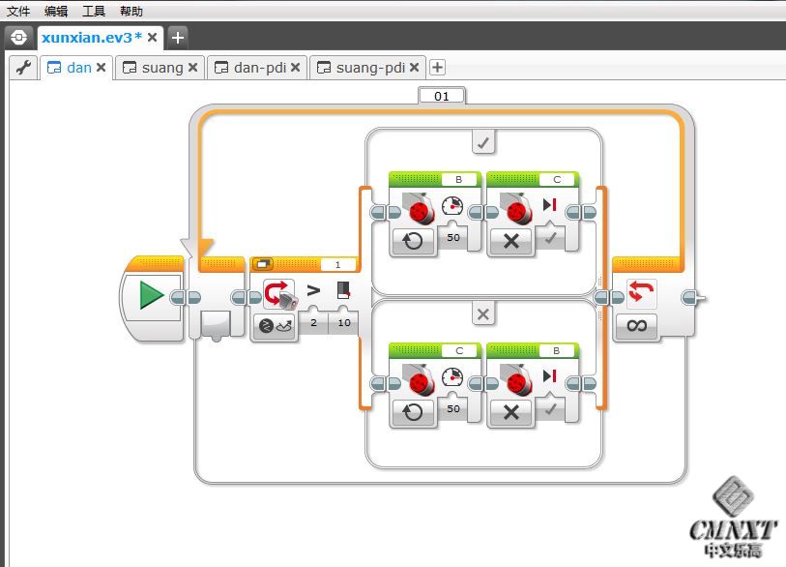Click motor B icon in top case
786x567 pixels.
(419, 210)
